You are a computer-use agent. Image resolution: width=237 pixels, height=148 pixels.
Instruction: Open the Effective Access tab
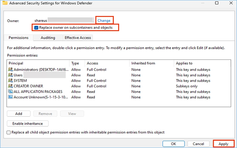click(x=78, y=38)
